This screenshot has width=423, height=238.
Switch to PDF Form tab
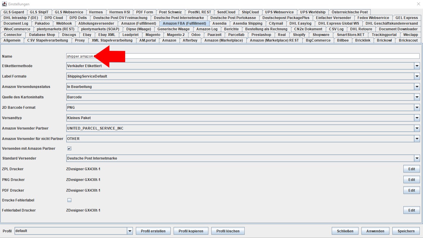[x=144, y=12]
